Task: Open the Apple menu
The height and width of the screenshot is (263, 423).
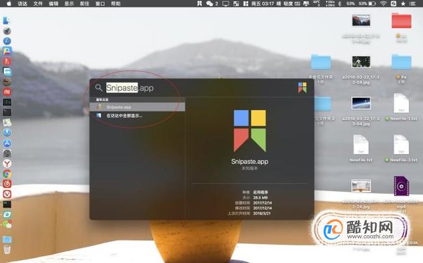Action: (9, 4)
